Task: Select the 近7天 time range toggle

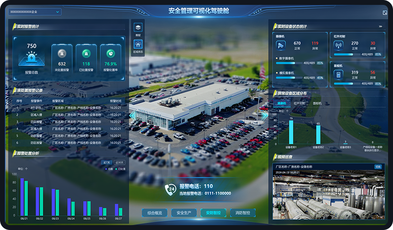Action: (x=106, y=162)
